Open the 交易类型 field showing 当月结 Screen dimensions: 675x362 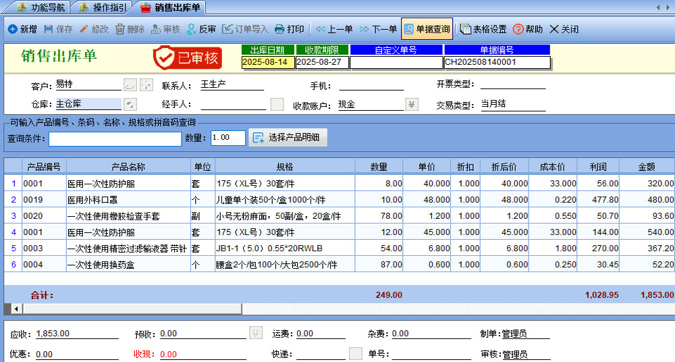(513, 104)
